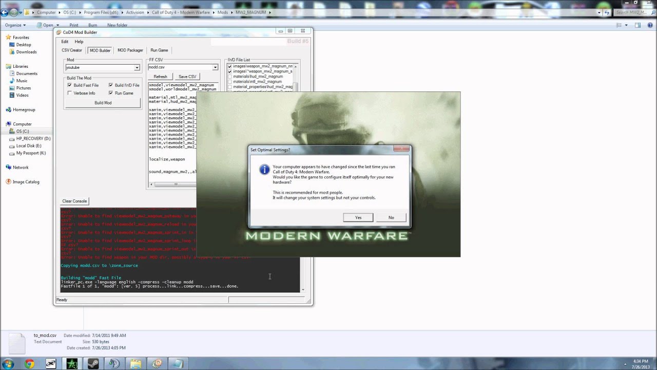Click the Save CSV button
This screenshot has width=657, height=370.
tap(187, 77)
